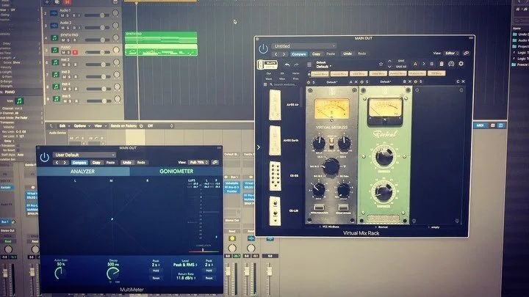529x297 pixels.
Task: Mute the SYNTH PAD track
Action: click(63, 40)
